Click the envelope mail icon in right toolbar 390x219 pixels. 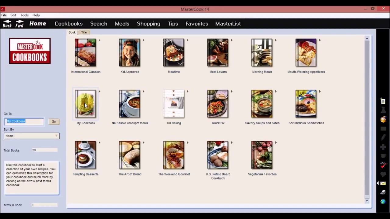[x=383, y=183]
